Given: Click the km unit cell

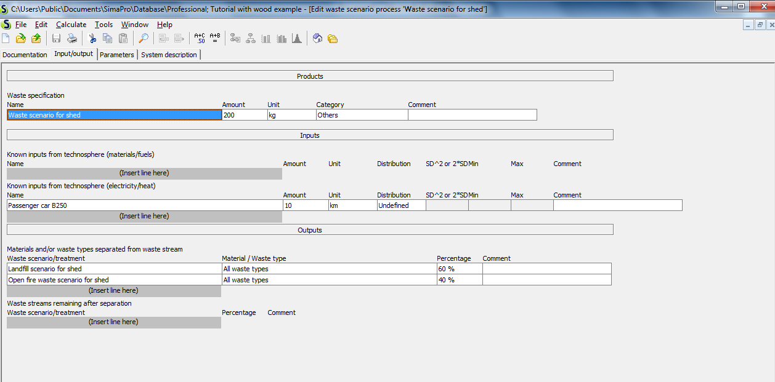Looking at the screenshot, I should [x=352, y=205].
